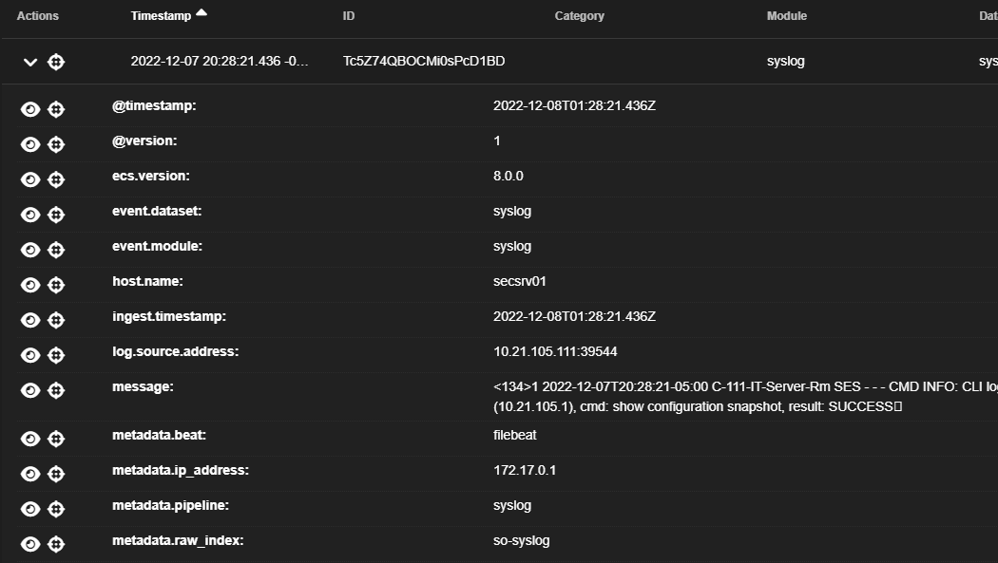The width and height of the screenshot is (998, 563).
Task: Click the log.source.address field label
Action: [175, 351]
